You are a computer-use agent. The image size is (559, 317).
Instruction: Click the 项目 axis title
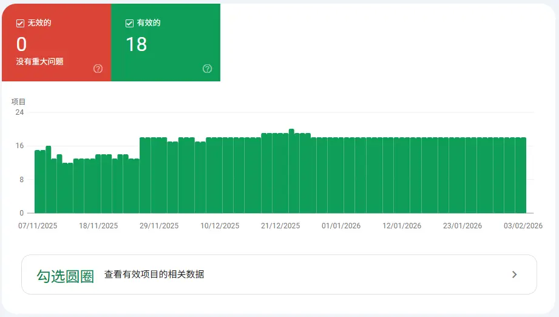19,101
